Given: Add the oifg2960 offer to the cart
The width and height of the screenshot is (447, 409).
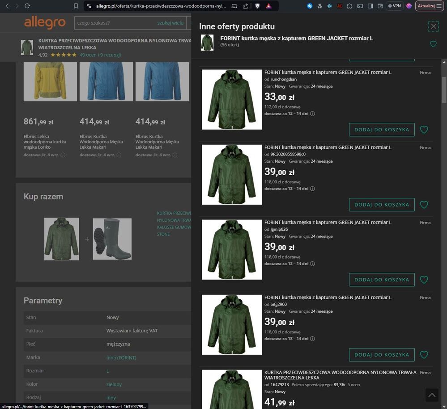Looking at the screenshot, I should 382,355.
